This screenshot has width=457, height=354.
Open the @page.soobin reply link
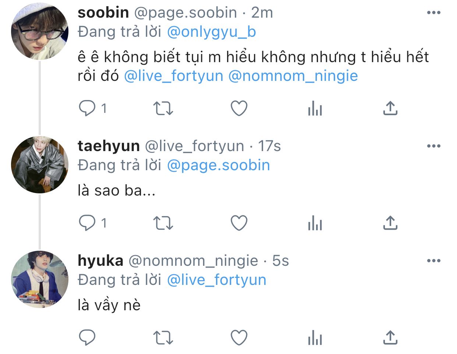point(219,165)
